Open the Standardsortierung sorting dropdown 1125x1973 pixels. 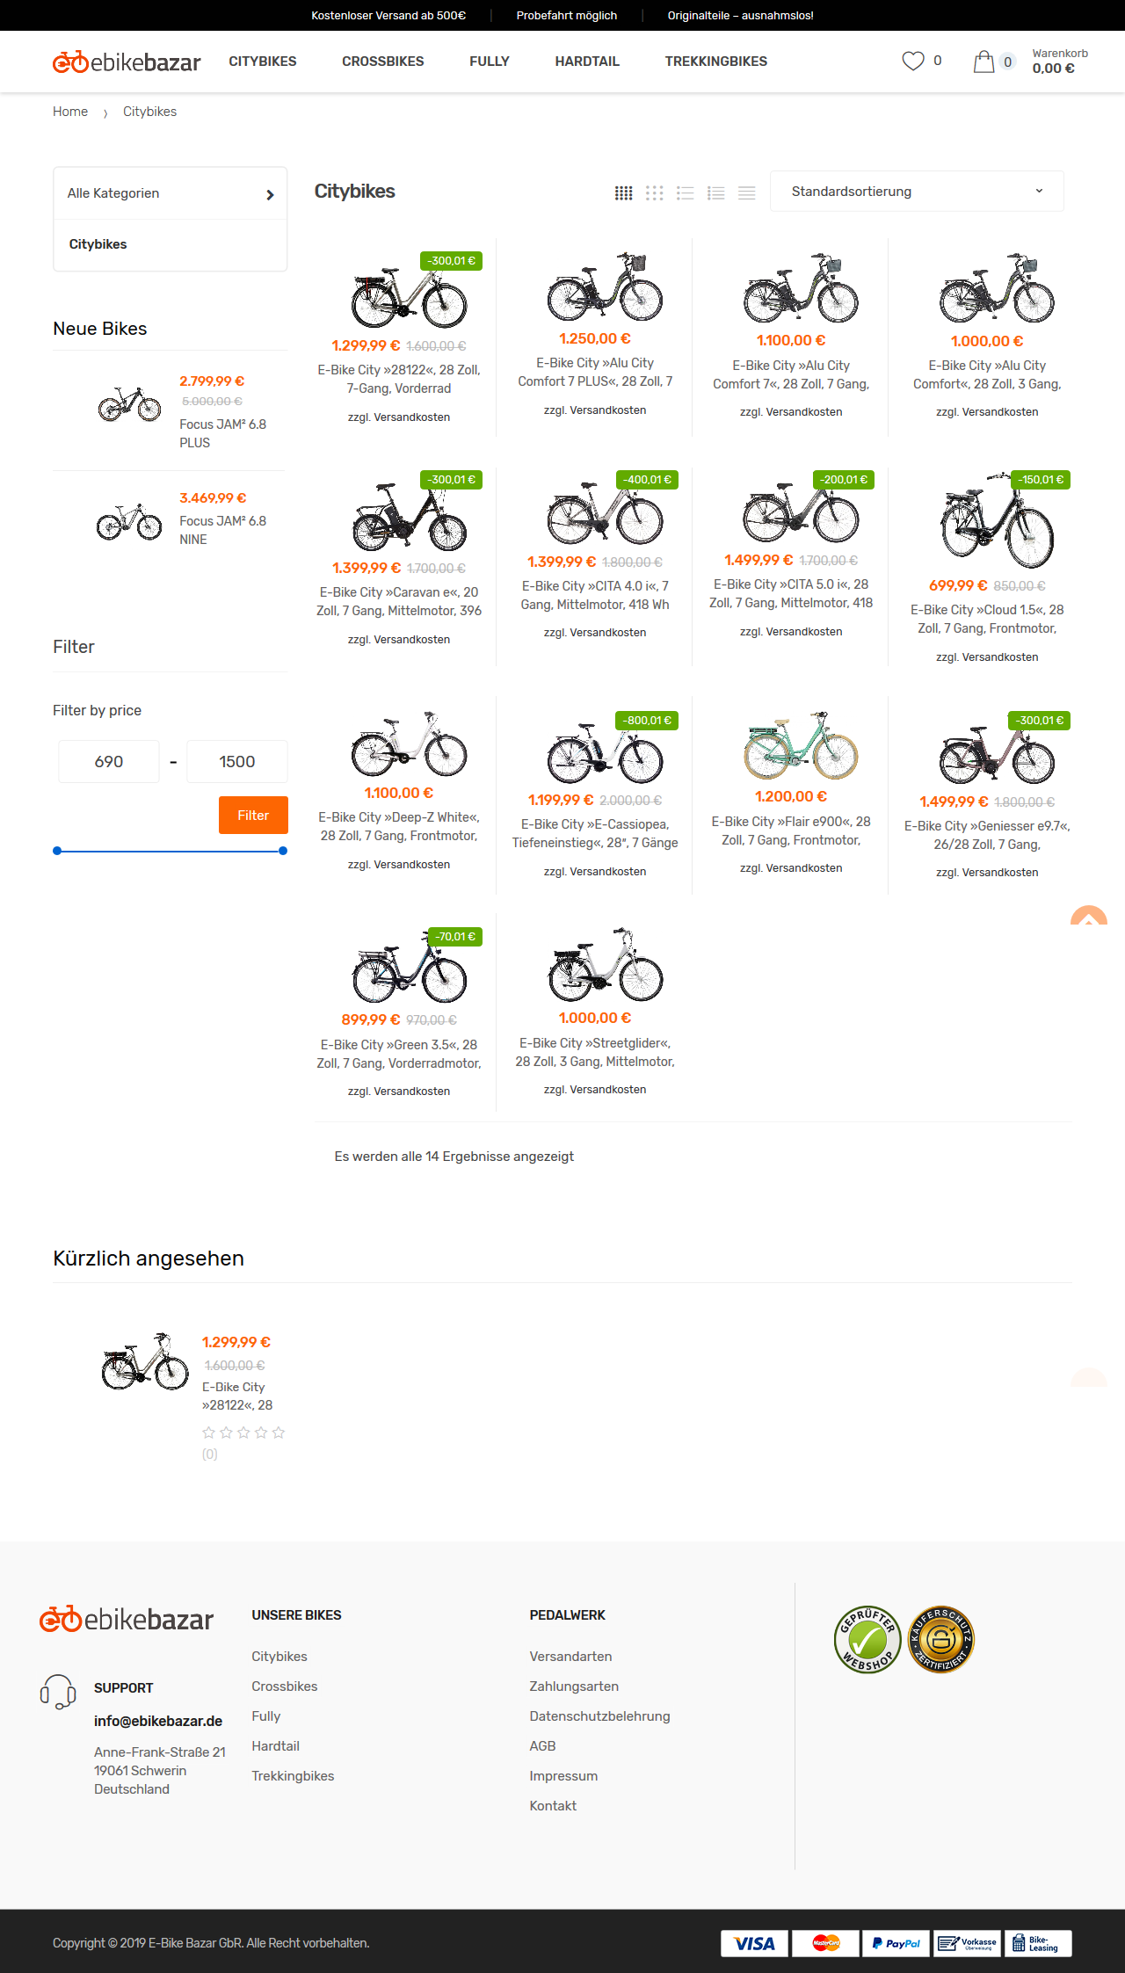[x=917, y=192]
